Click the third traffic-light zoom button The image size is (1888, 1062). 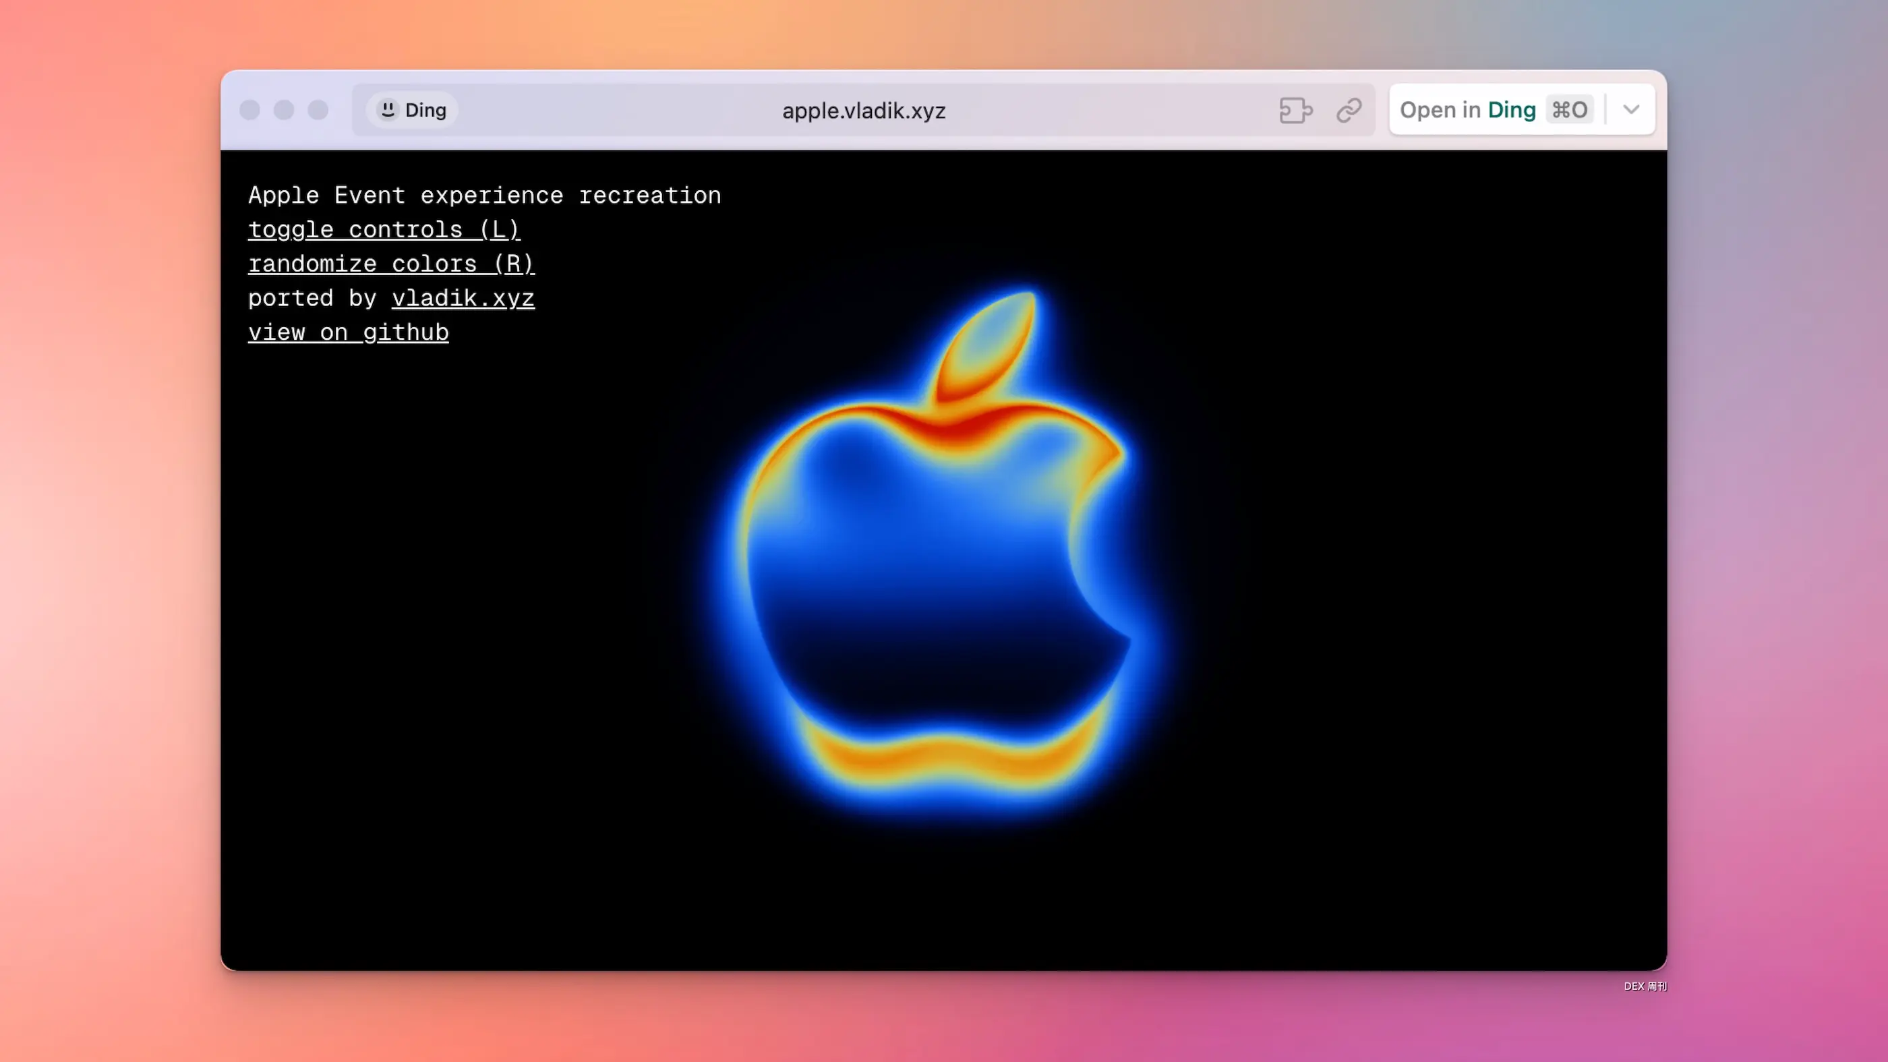pos(318,110)
